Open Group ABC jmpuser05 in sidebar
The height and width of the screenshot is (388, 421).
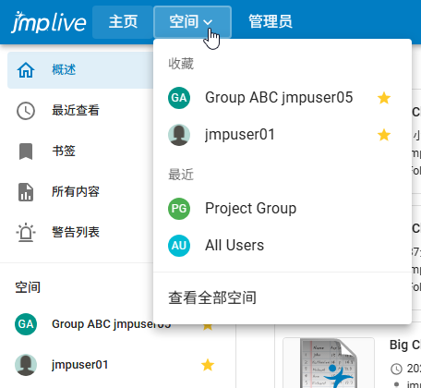(111, 324)
